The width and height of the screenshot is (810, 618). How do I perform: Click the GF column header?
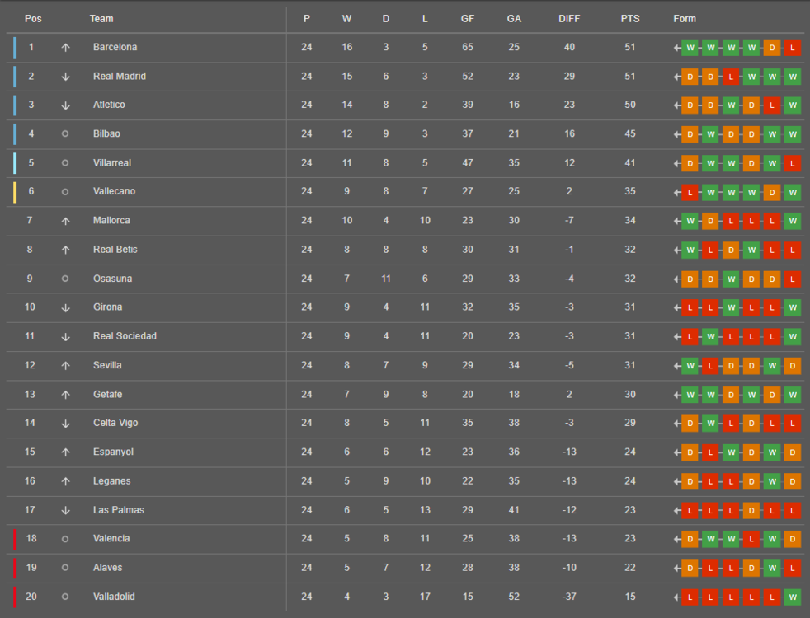468,19
